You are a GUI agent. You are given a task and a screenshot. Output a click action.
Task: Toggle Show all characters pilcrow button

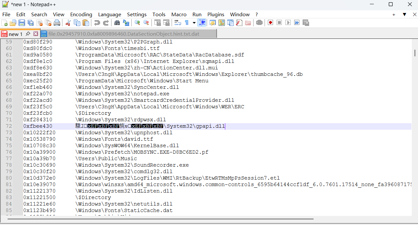(x=187, y=23)
